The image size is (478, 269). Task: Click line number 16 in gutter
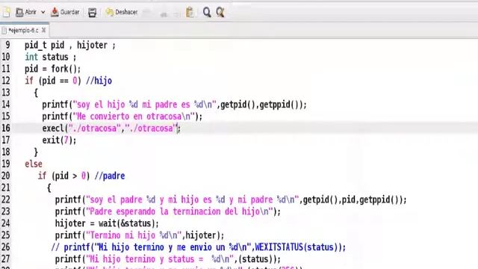click(6, 129)
